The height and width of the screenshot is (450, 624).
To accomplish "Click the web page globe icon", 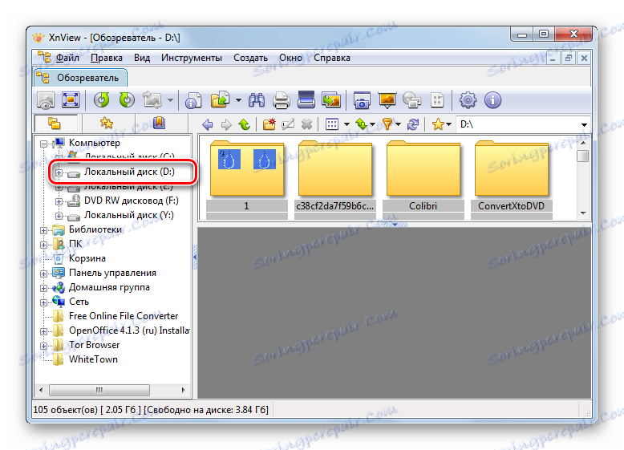I will (412, 100).
